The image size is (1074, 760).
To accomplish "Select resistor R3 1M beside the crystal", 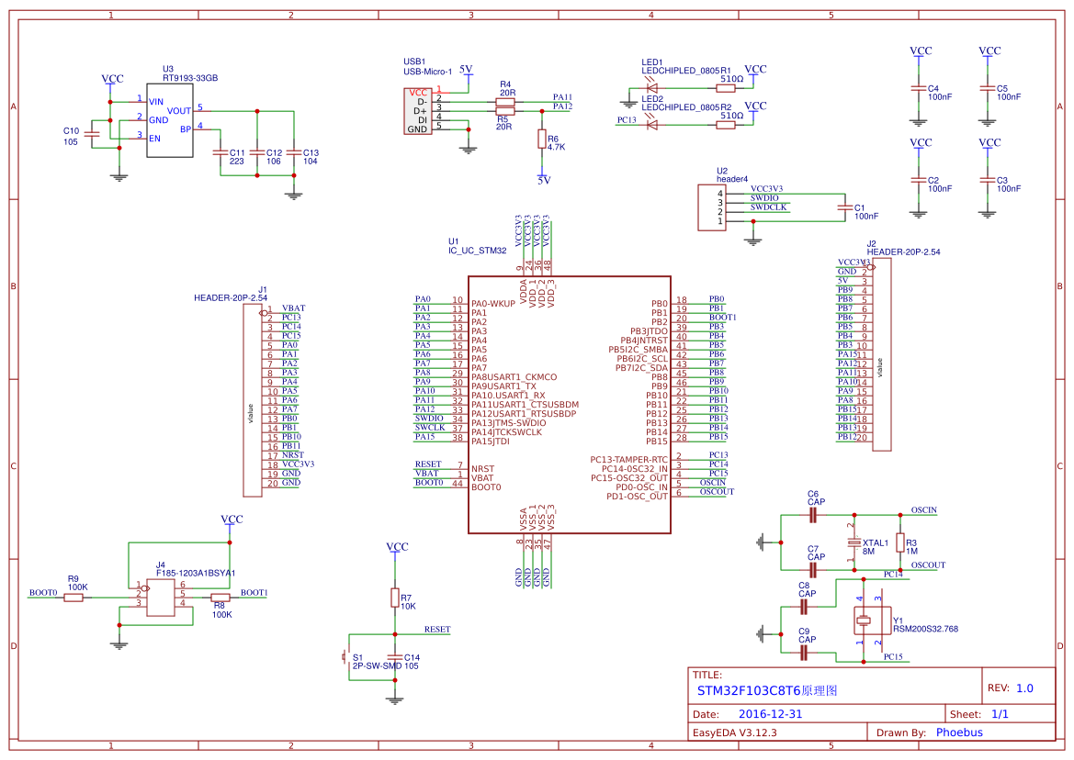I will 900,542.
